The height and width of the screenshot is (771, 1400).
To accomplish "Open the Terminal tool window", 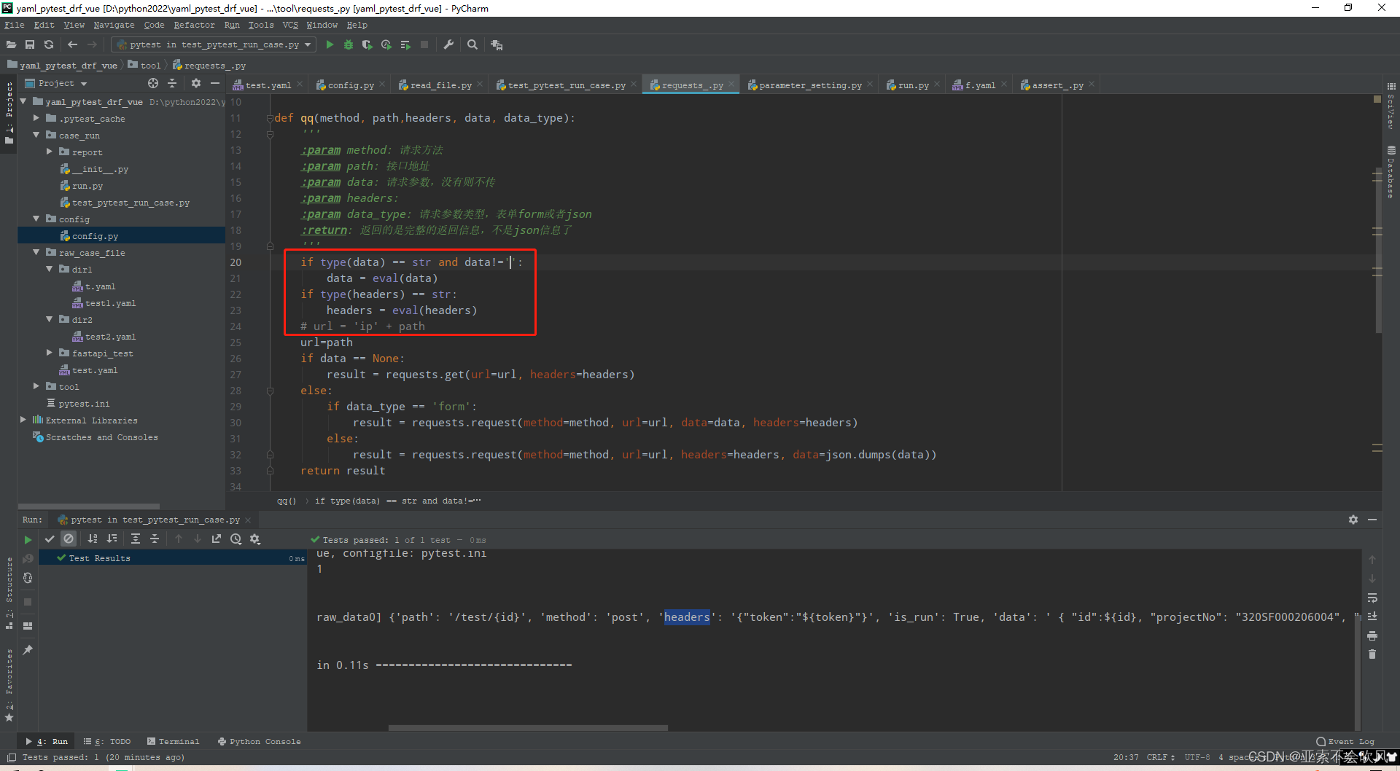I will point(173,741).
